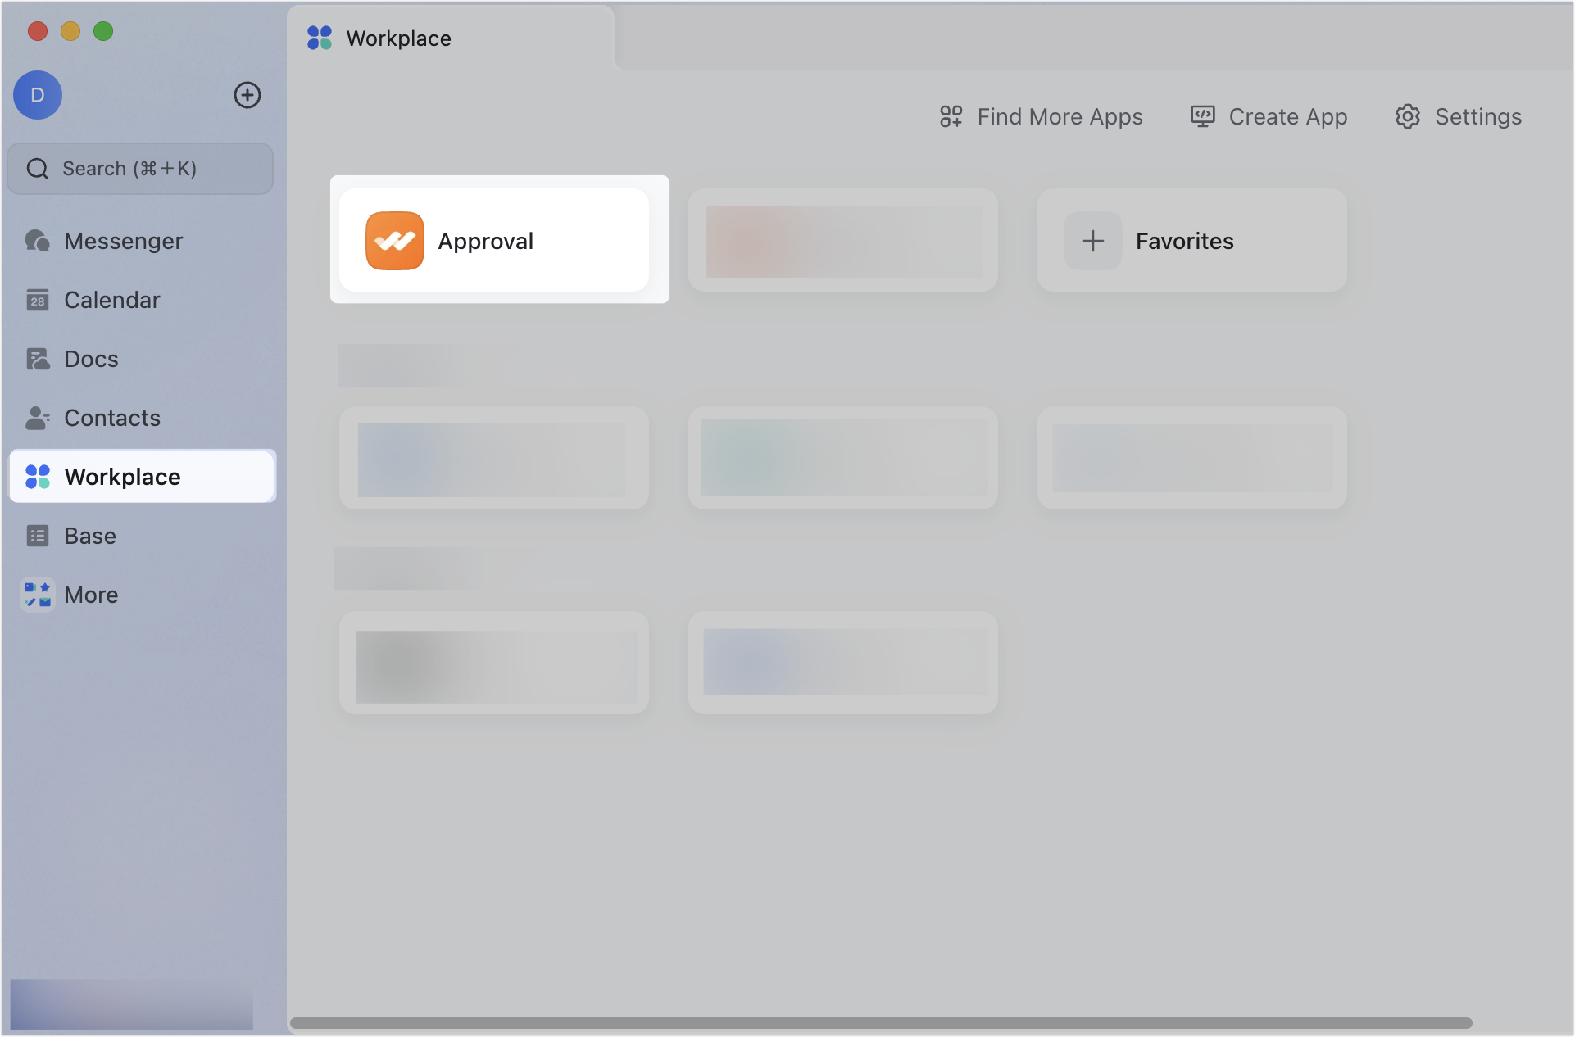Viewport: 1575px width, 1037px height.
Task: Switch to the Workplace tab
Action: point(398,38)
